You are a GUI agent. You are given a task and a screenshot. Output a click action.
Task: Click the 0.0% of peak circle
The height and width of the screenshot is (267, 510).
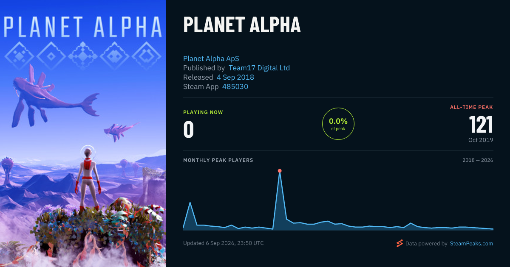tap(338, 124)
